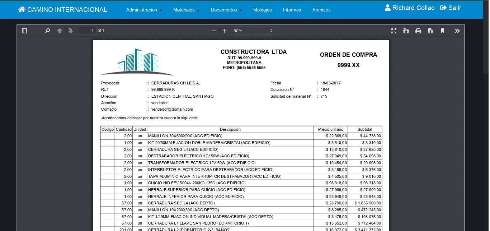This screenshot has height=231, width=490.
Task: Click the Subtotal column header
Action: pos(365,129)
